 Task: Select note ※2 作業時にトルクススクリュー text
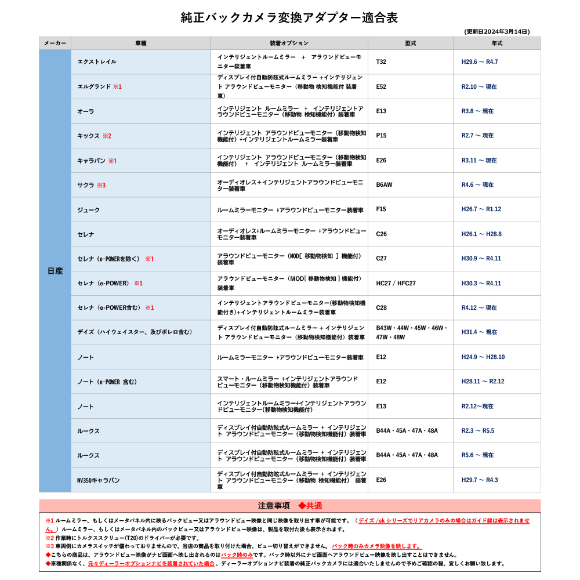(x=122, y=538)
